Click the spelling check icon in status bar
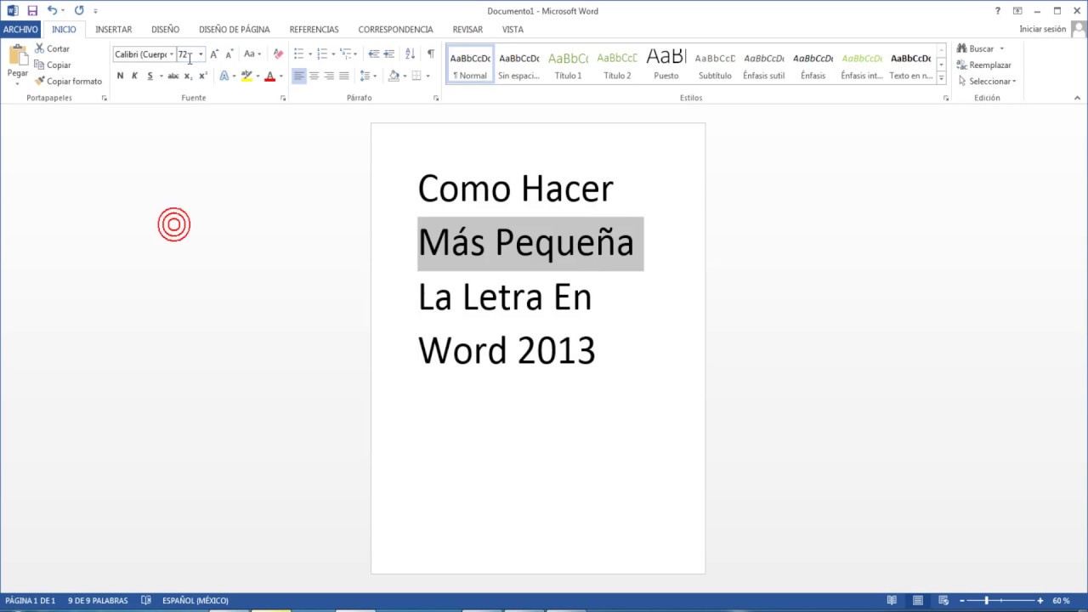The image size is (1088, 612). click(146, 601)
